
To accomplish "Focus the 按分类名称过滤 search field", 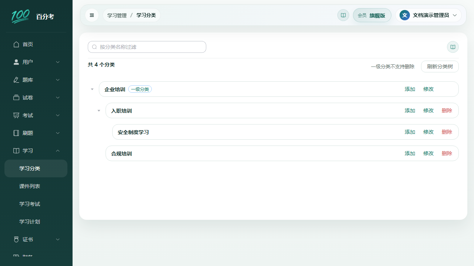I will point(147,47).
